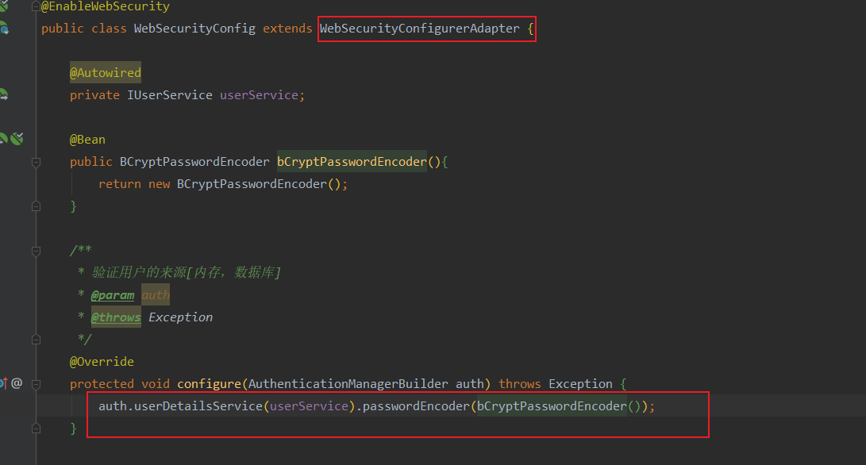Click the fold end marker at configure's closing brace
The height and width of the screenshot is (465, 866).
click(36, 428)
